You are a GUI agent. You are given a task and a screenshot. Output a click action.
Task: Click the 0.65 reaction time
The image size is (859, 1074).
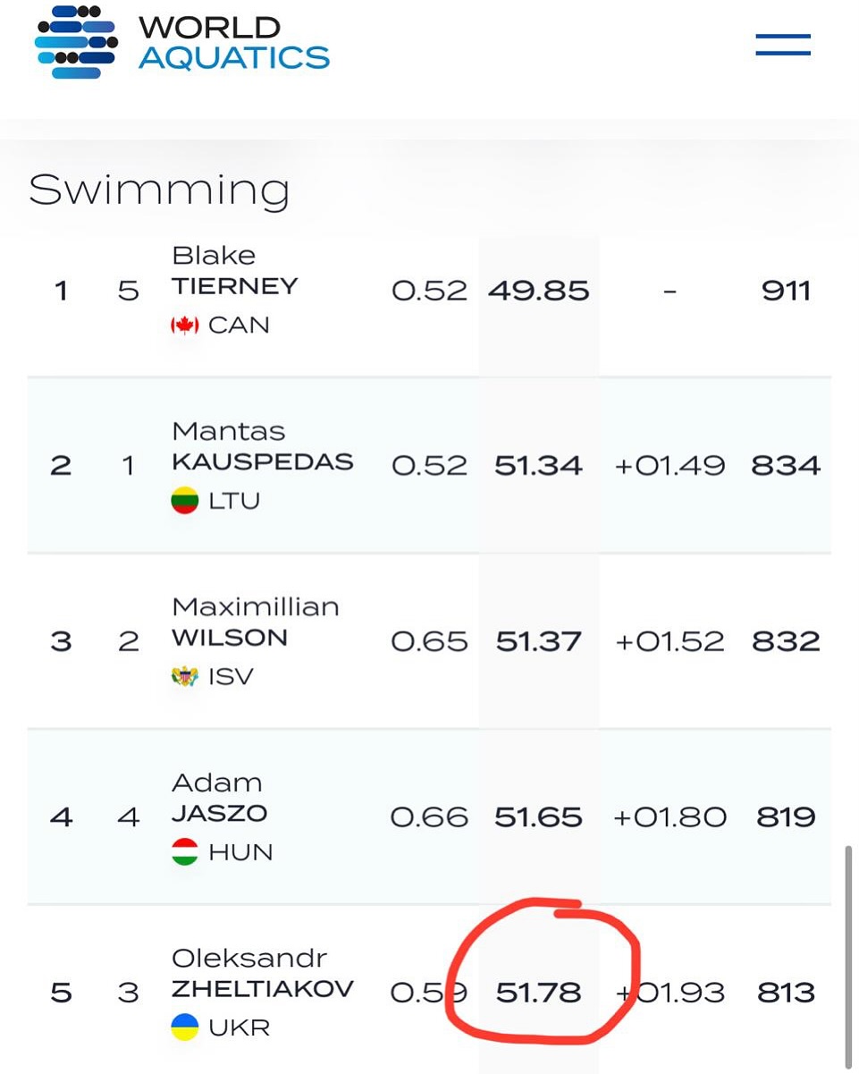(430, 641)
